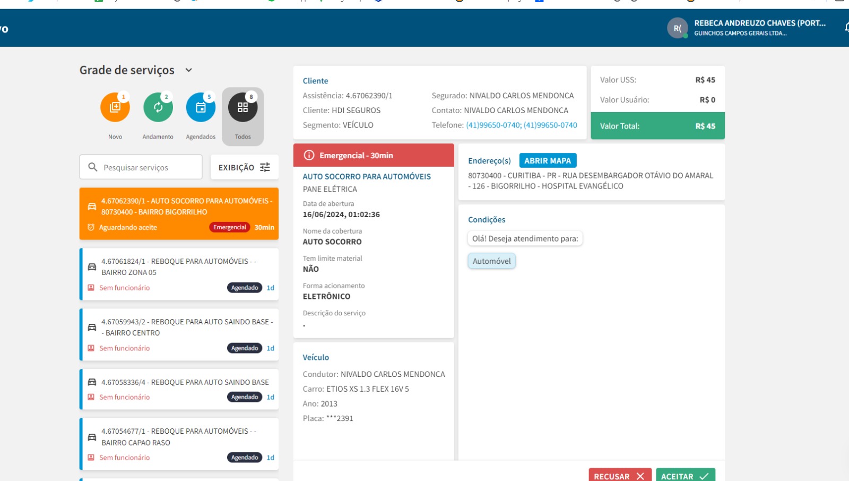Image resolution: width=849 pixels, height=481 pixels.
Task: Filter by Andamento services icon
Action: click(x=158, y=107)
